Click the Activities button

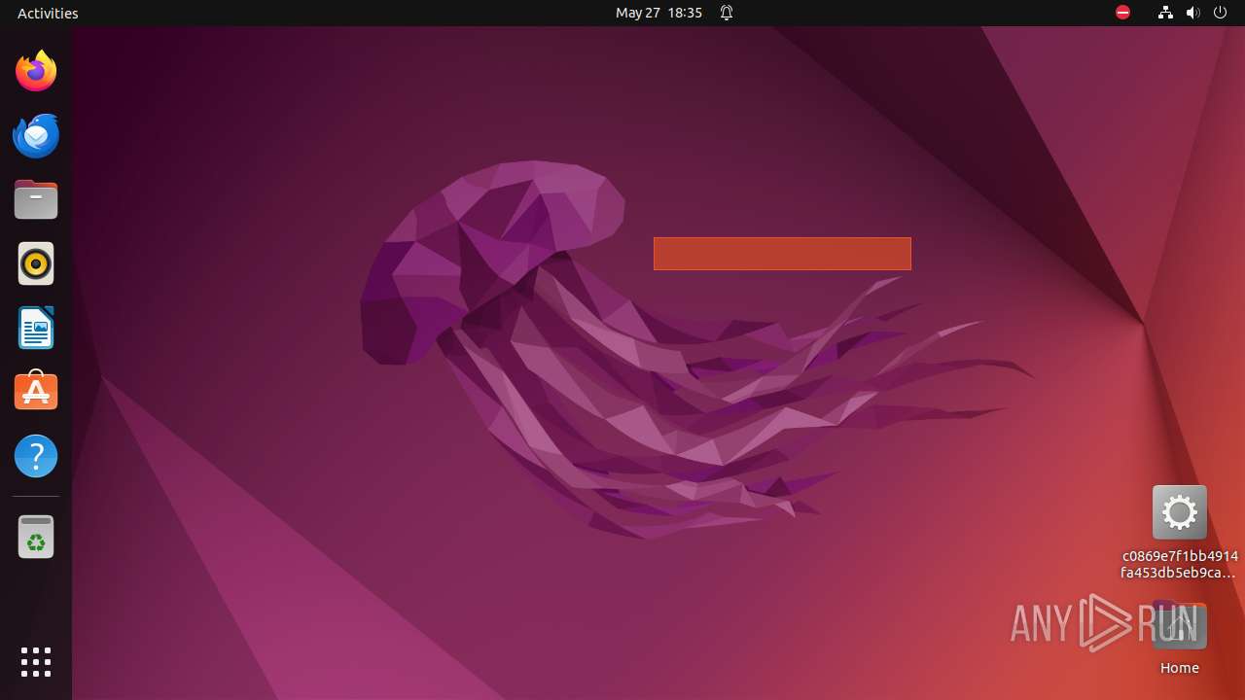point(48,13)
